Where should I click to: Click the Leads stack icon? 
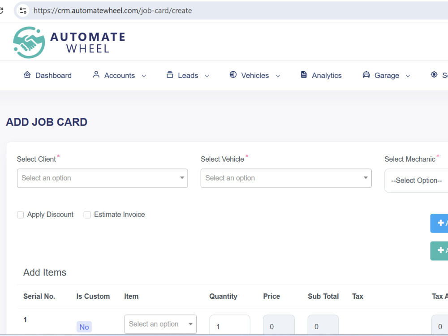pos(170,75)
